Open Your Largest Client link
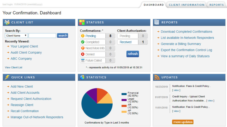The image size is (227, 127). 24,46
